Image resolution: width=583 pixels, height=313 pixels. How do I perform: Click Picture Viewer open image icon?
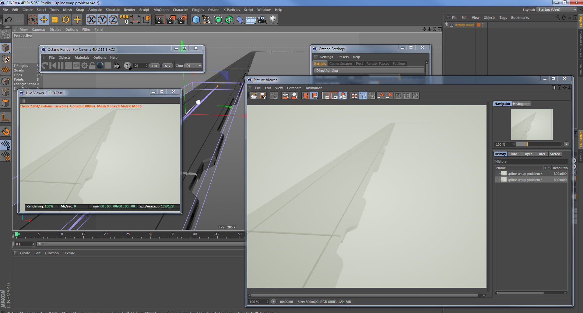(254, 96)
